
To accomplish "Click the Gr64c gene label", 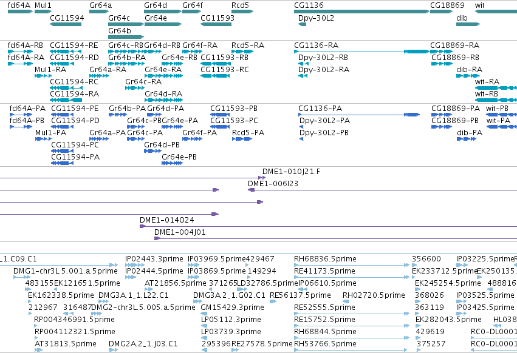I will (119, 18).
